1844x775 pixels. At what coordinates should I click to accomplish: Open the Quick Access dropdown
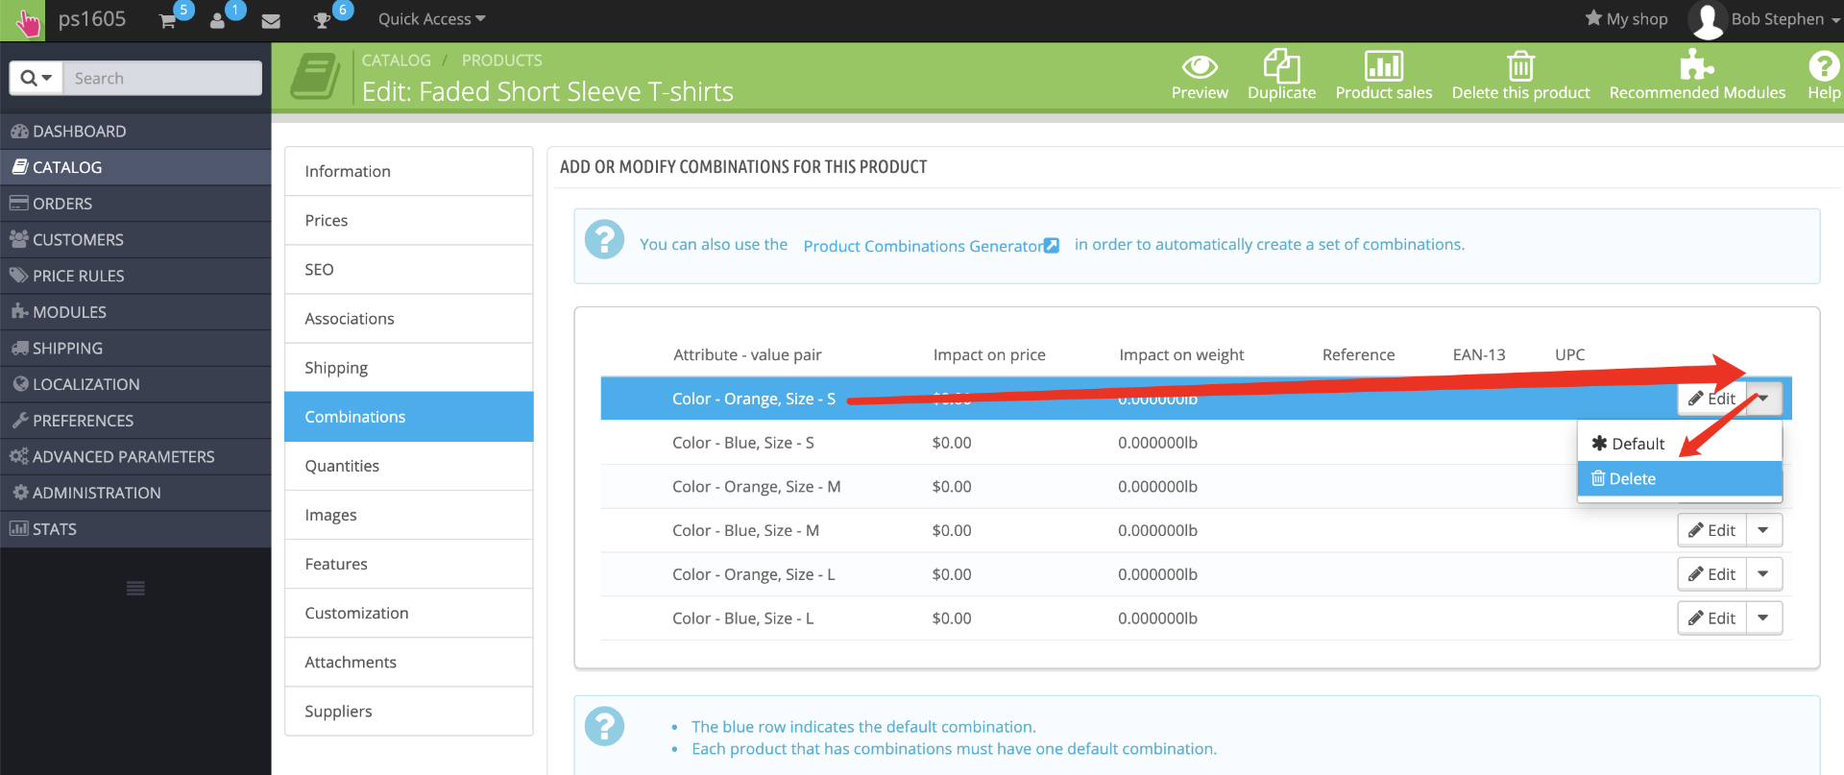pyautogui.click(x=431, y=19)
